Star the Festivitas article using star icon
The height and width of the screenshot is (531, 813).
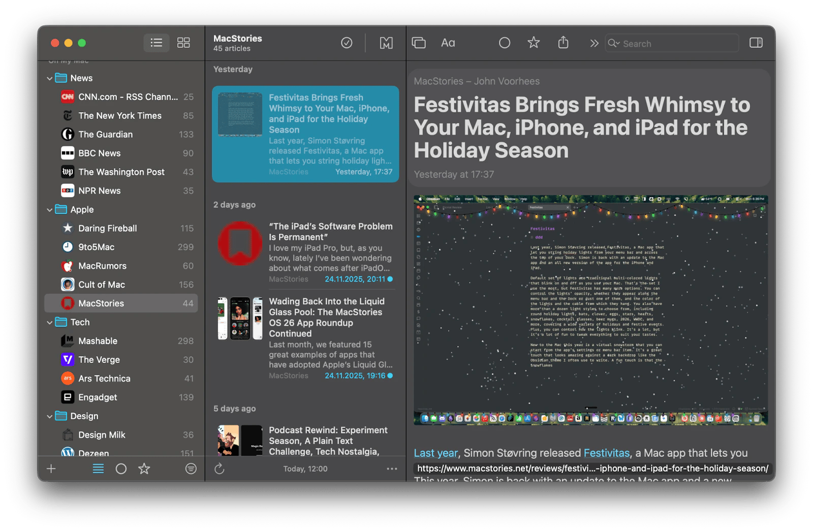534,43
